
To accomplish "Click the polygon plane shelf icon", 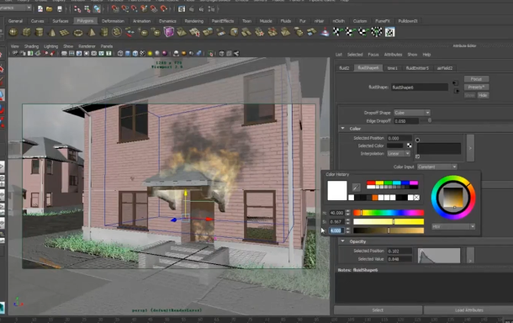I will tap(65, 32).
